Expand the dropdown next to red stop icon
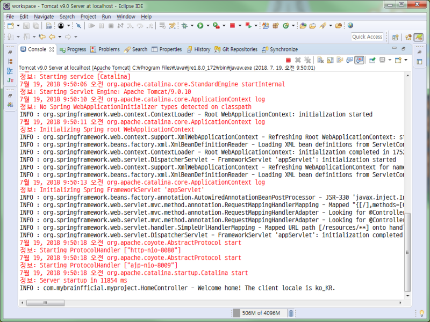The image size is (430, 322). point(240,26)
